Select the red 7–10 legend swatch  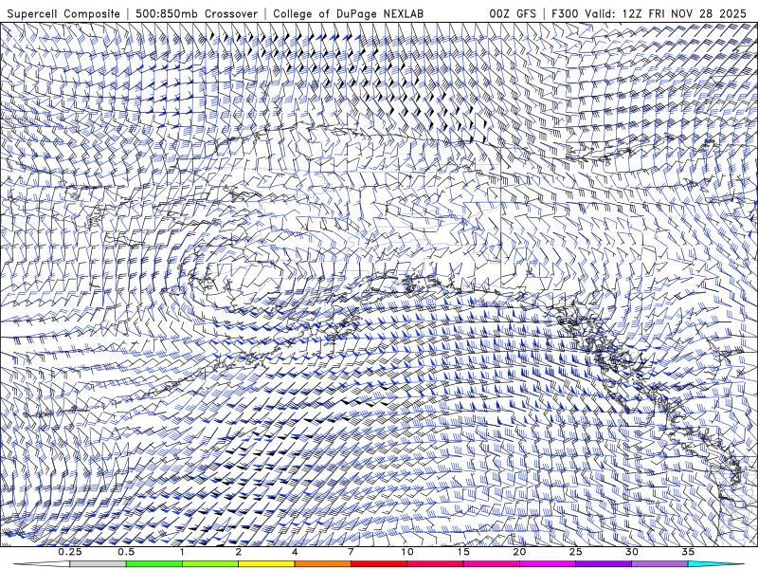379,564
